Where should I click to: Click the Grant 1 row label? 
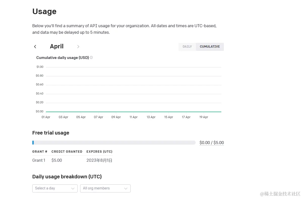pos(39,160)
